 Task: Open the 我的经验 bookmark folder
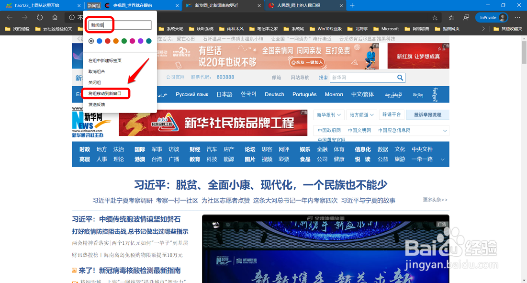click(x=18, y=29)
